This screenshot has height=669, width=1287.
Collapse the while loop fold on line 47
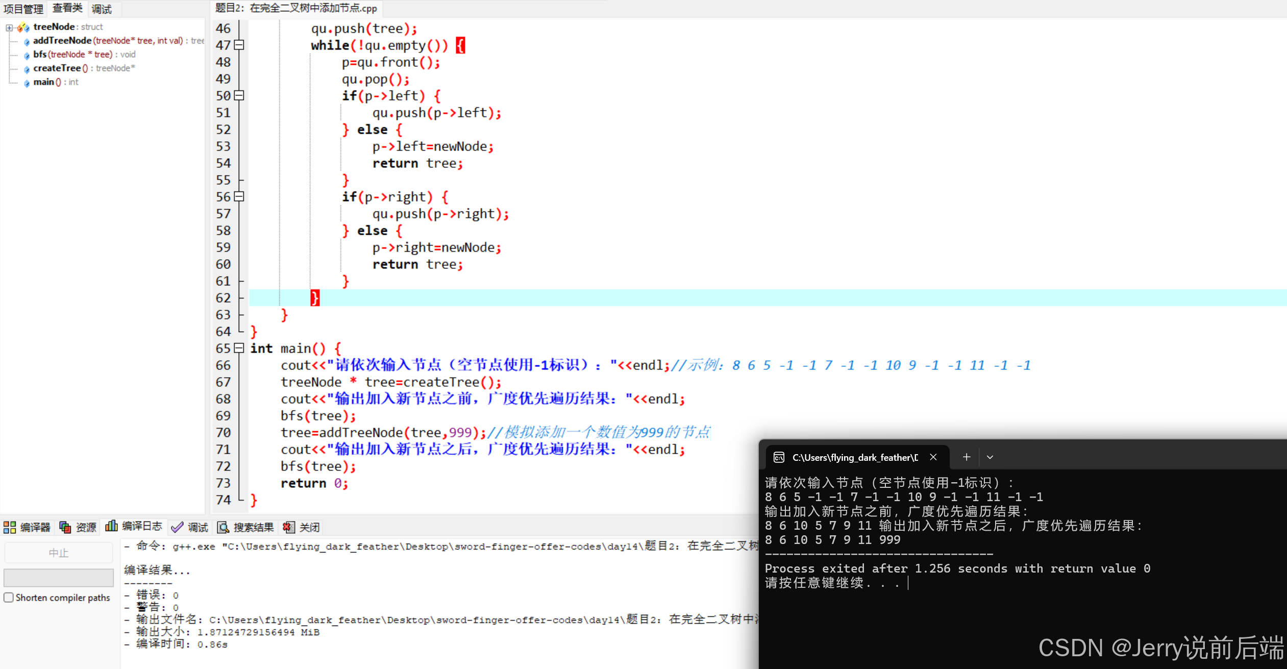point(239,45)
